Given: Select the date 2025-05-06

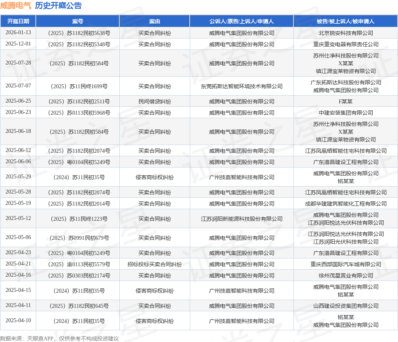Looking at the screenshot, I should point(18,237).
